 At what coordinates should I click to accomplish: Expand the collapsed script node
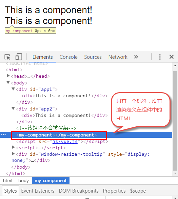tap(13, 147)
